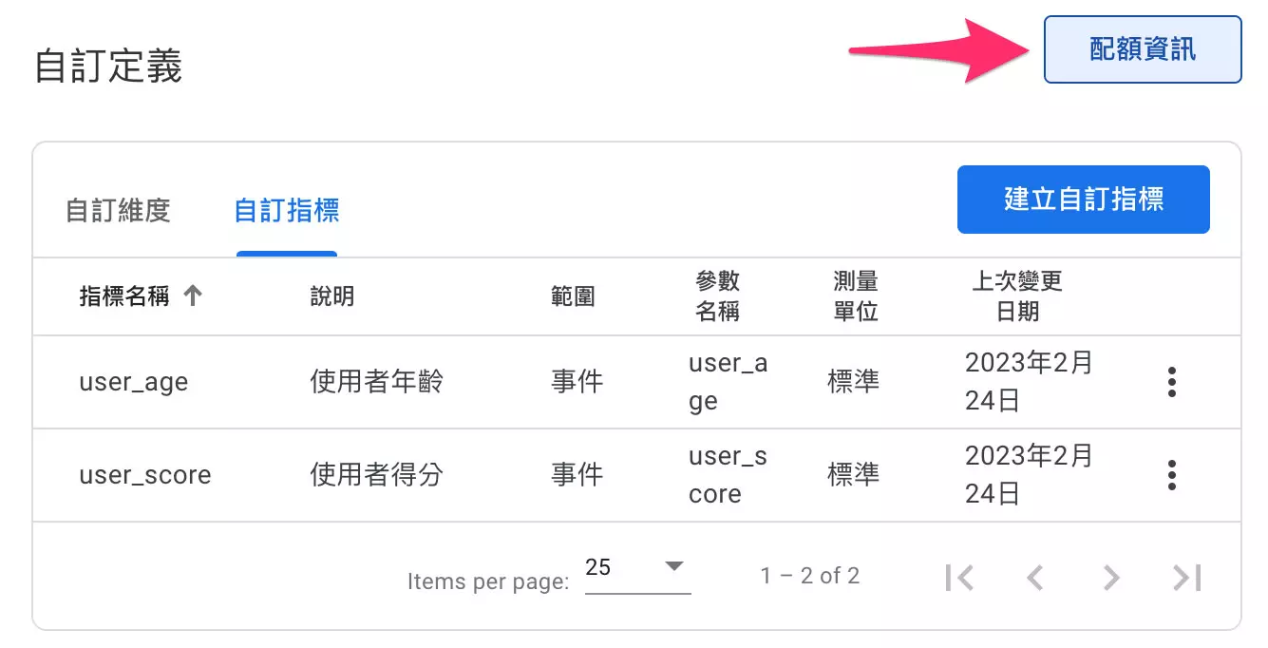The width and height of the screenshot is (1268, 648).
Task: Switch to the 自訂維度 tab
Action: coord(118,210)
